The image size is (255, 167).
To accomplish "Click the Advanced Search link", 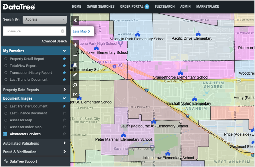I will click(x=54, y=41).
